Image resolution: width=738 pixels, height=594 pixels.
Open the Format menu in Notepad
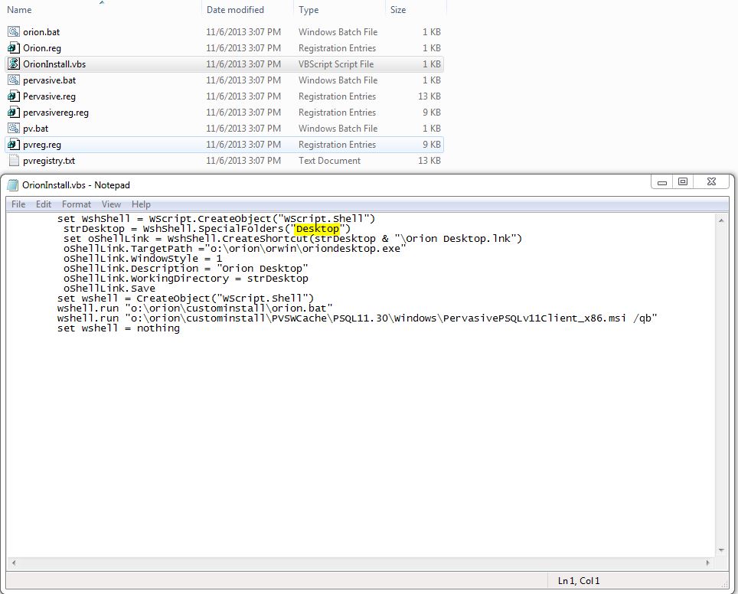tap(77, 204)
